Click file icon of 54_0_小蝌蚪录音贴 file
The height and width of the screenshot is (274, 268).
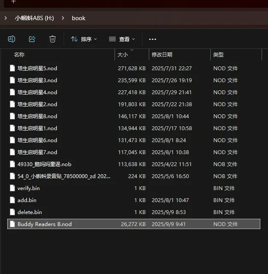tap(12, 176)
